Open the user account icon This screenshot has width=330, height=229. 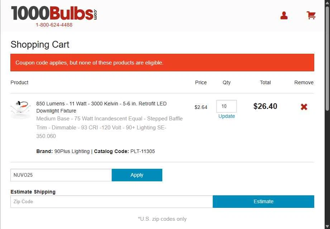[x=284, y=15]
